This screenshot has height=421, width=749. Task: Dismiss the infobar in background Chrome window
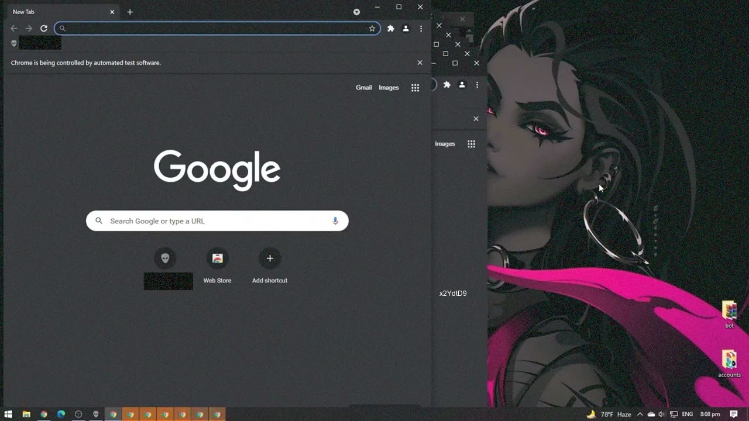tap(476, 119)
